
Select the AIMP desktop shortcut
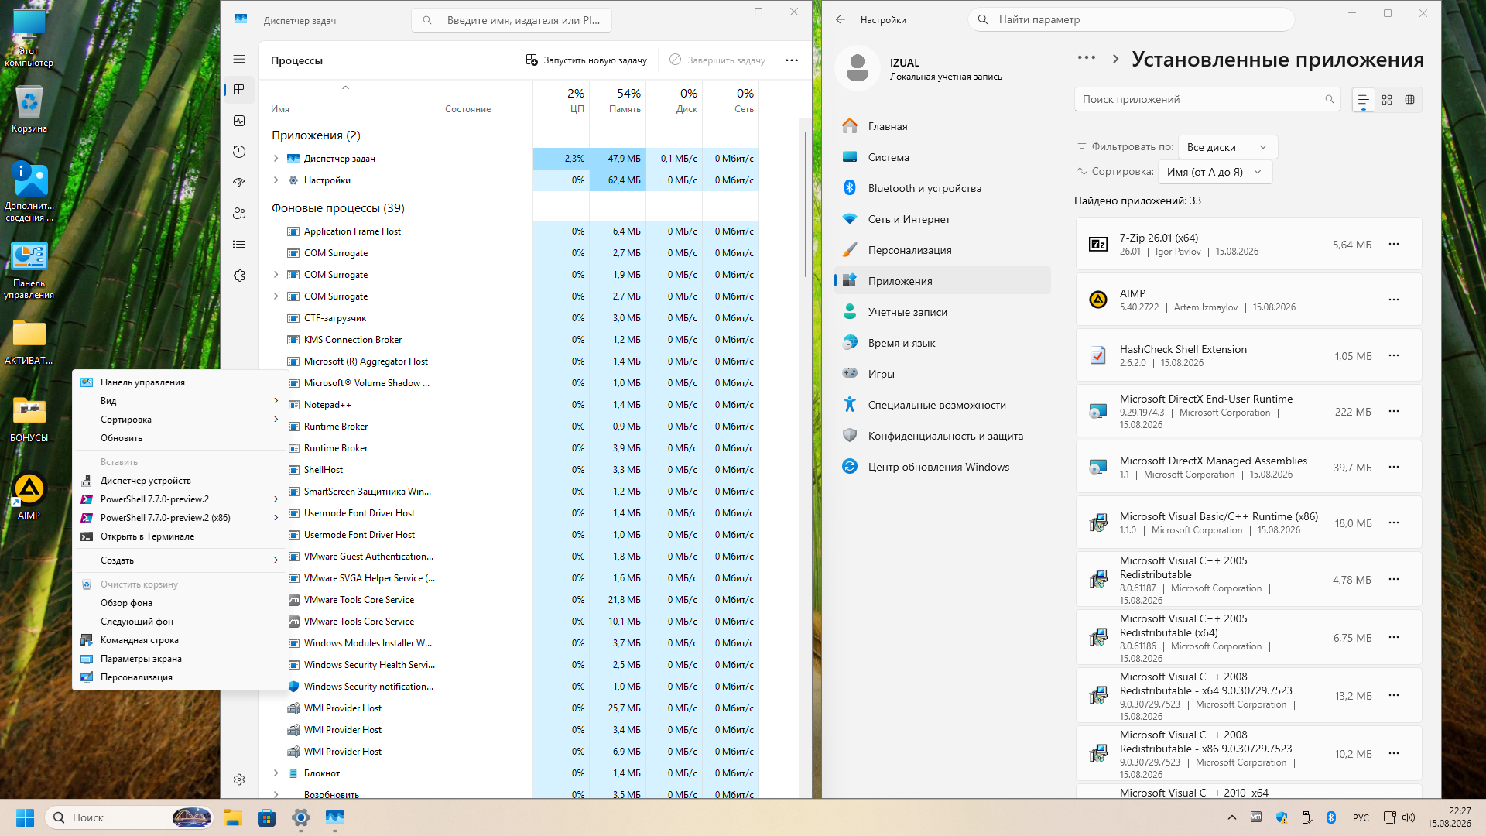[x=29, y=496]
